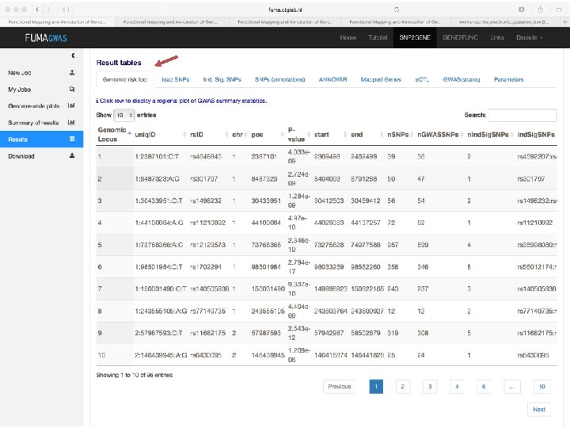Click the Download icon in sidebar
570x428 pixels.
[72, 156]
